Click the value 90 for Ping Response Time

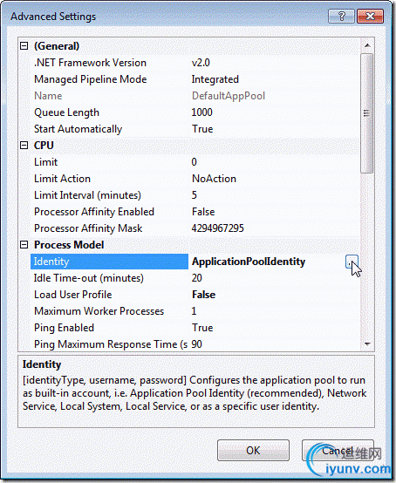point(196,344)
